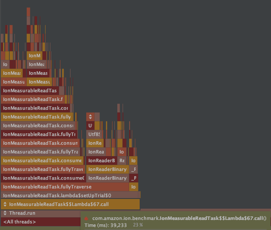Click the yellow 'Io' frame beside the wide fullyTraverse frame
The image size is (271, 230).
134,187
